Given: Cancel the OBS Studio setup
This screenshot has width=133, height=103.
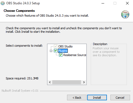Looking at the screenshot, I should click(120, 97).
